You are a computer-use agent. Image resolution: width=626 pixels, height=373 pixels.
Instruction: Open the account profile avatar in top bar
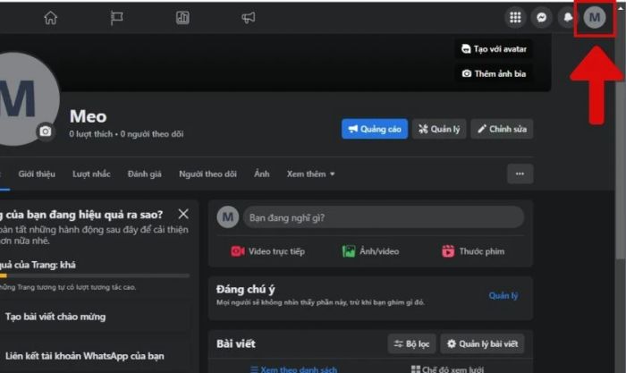point(595,18)
